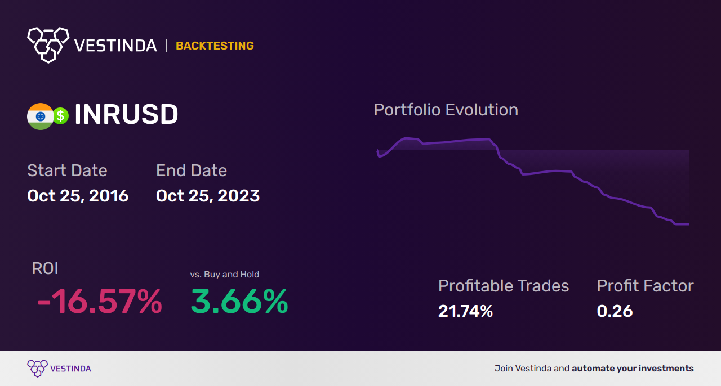Click the Start Date Oct 25, 2016 value
This screenshot has height=386, width=721.
pyautogui.click(x=78, y=196)
